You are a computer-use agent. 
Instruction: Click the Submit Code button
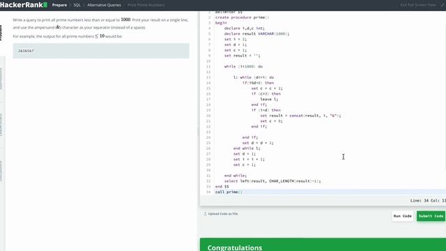(431, 216)
